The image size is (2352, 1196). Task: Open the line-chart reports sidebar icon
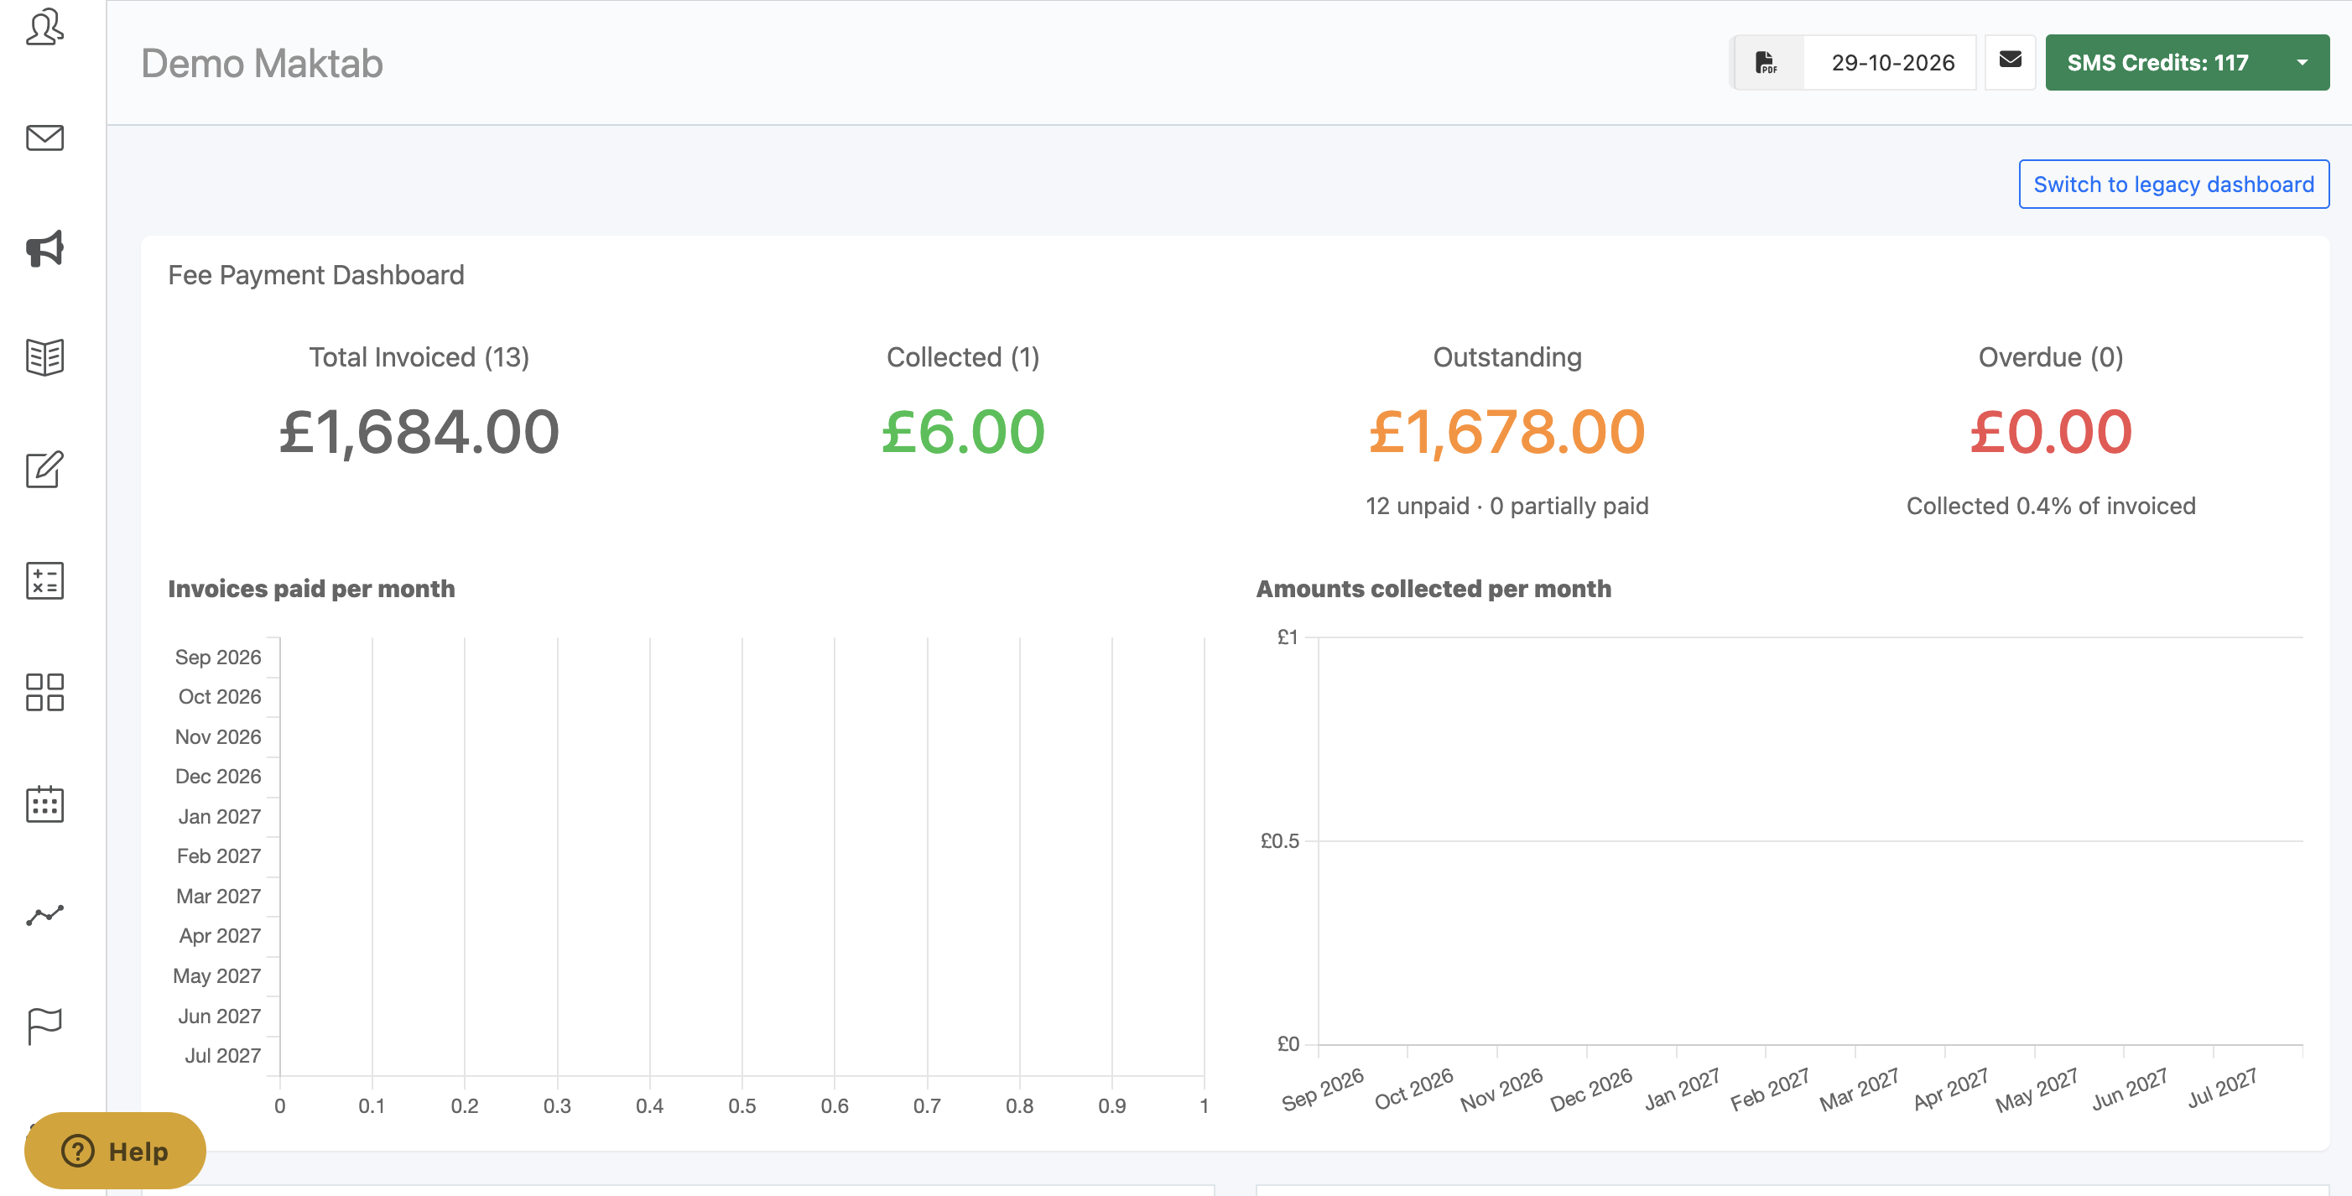(x=44, y=915)
